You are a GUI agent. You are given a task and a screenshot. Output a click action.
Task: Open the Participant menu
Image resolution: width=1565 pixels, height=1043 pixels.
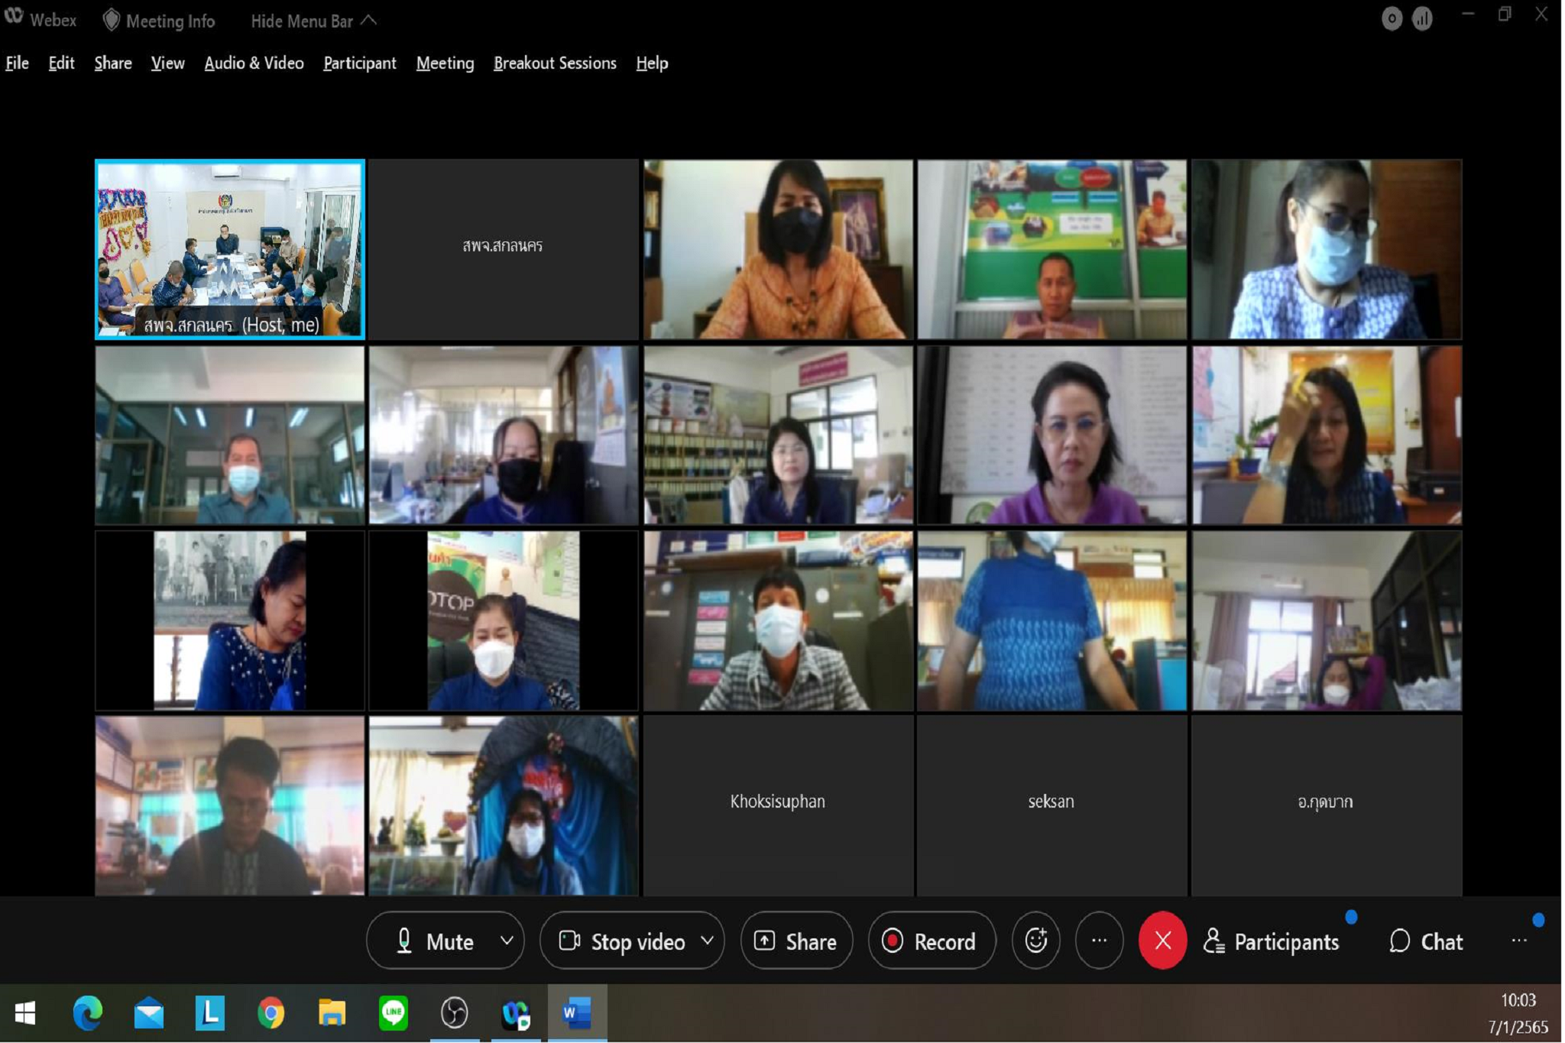[359, 63]
